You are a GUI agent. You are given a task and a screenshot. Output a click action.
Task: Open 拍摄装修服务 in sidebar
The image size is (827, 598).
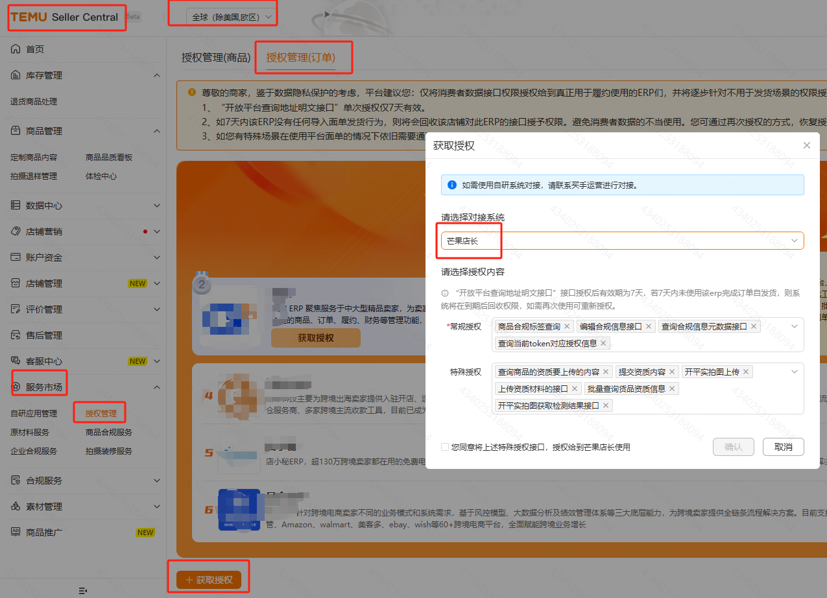point(109,451)
